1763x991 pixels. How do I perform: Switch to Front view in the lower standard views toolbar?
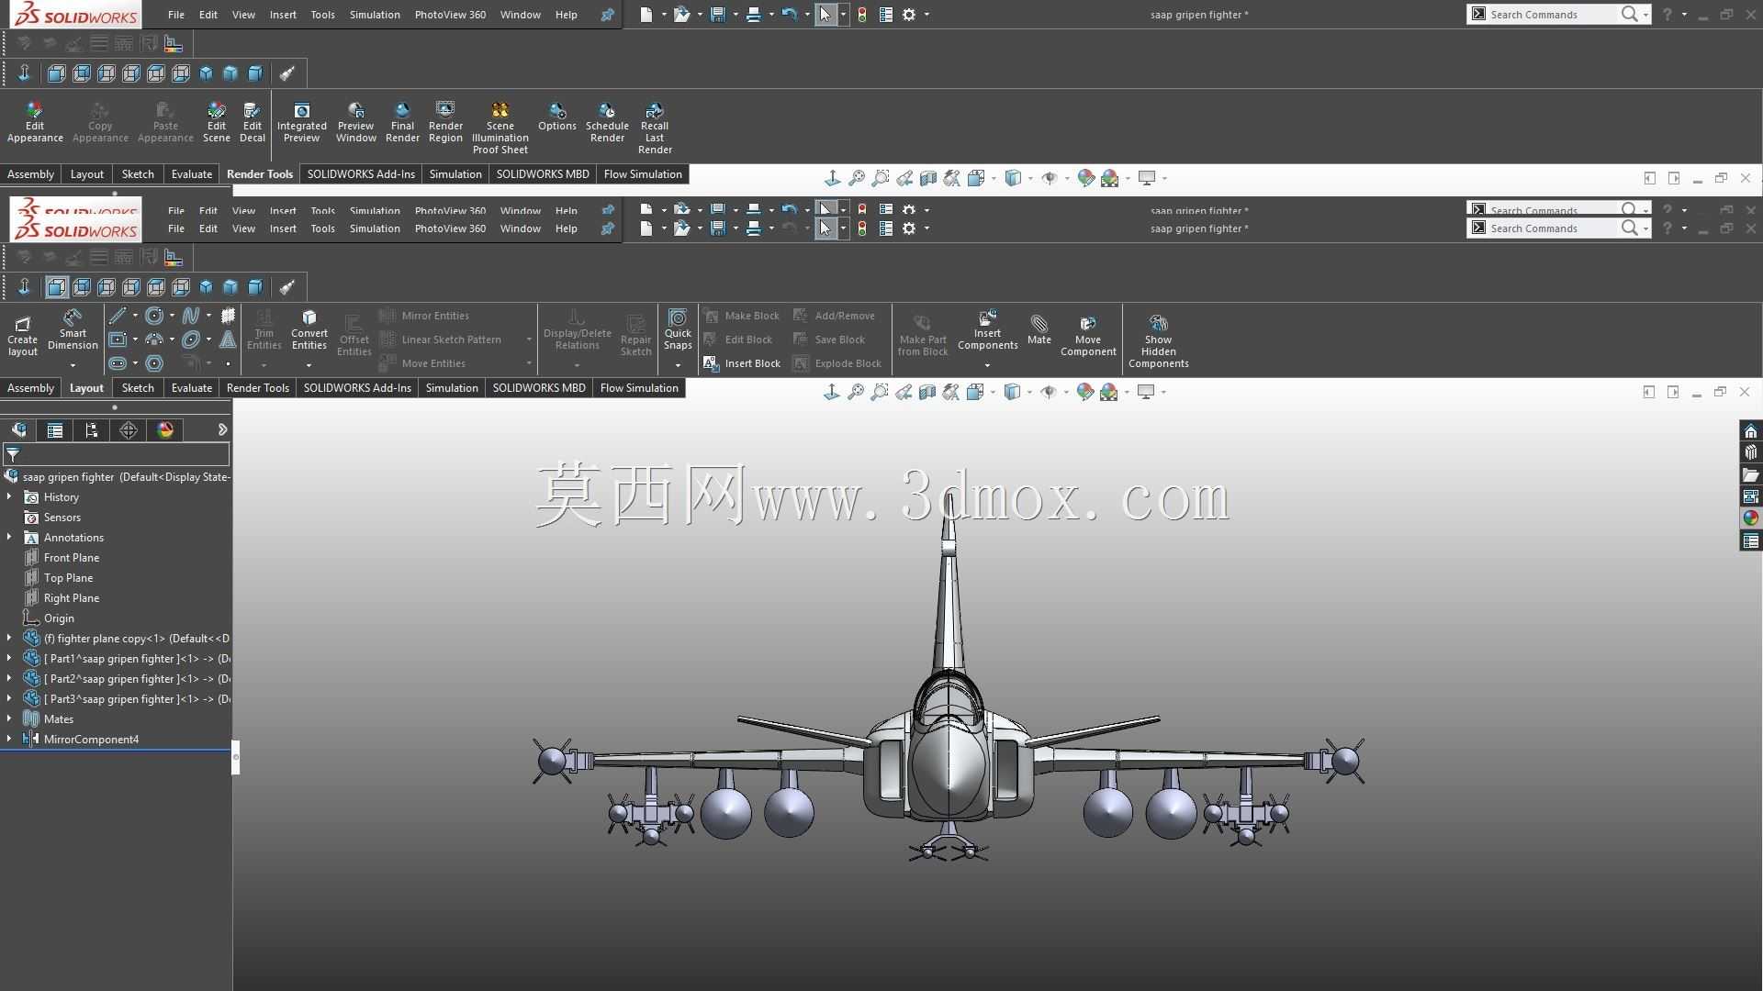coord(56,288)
